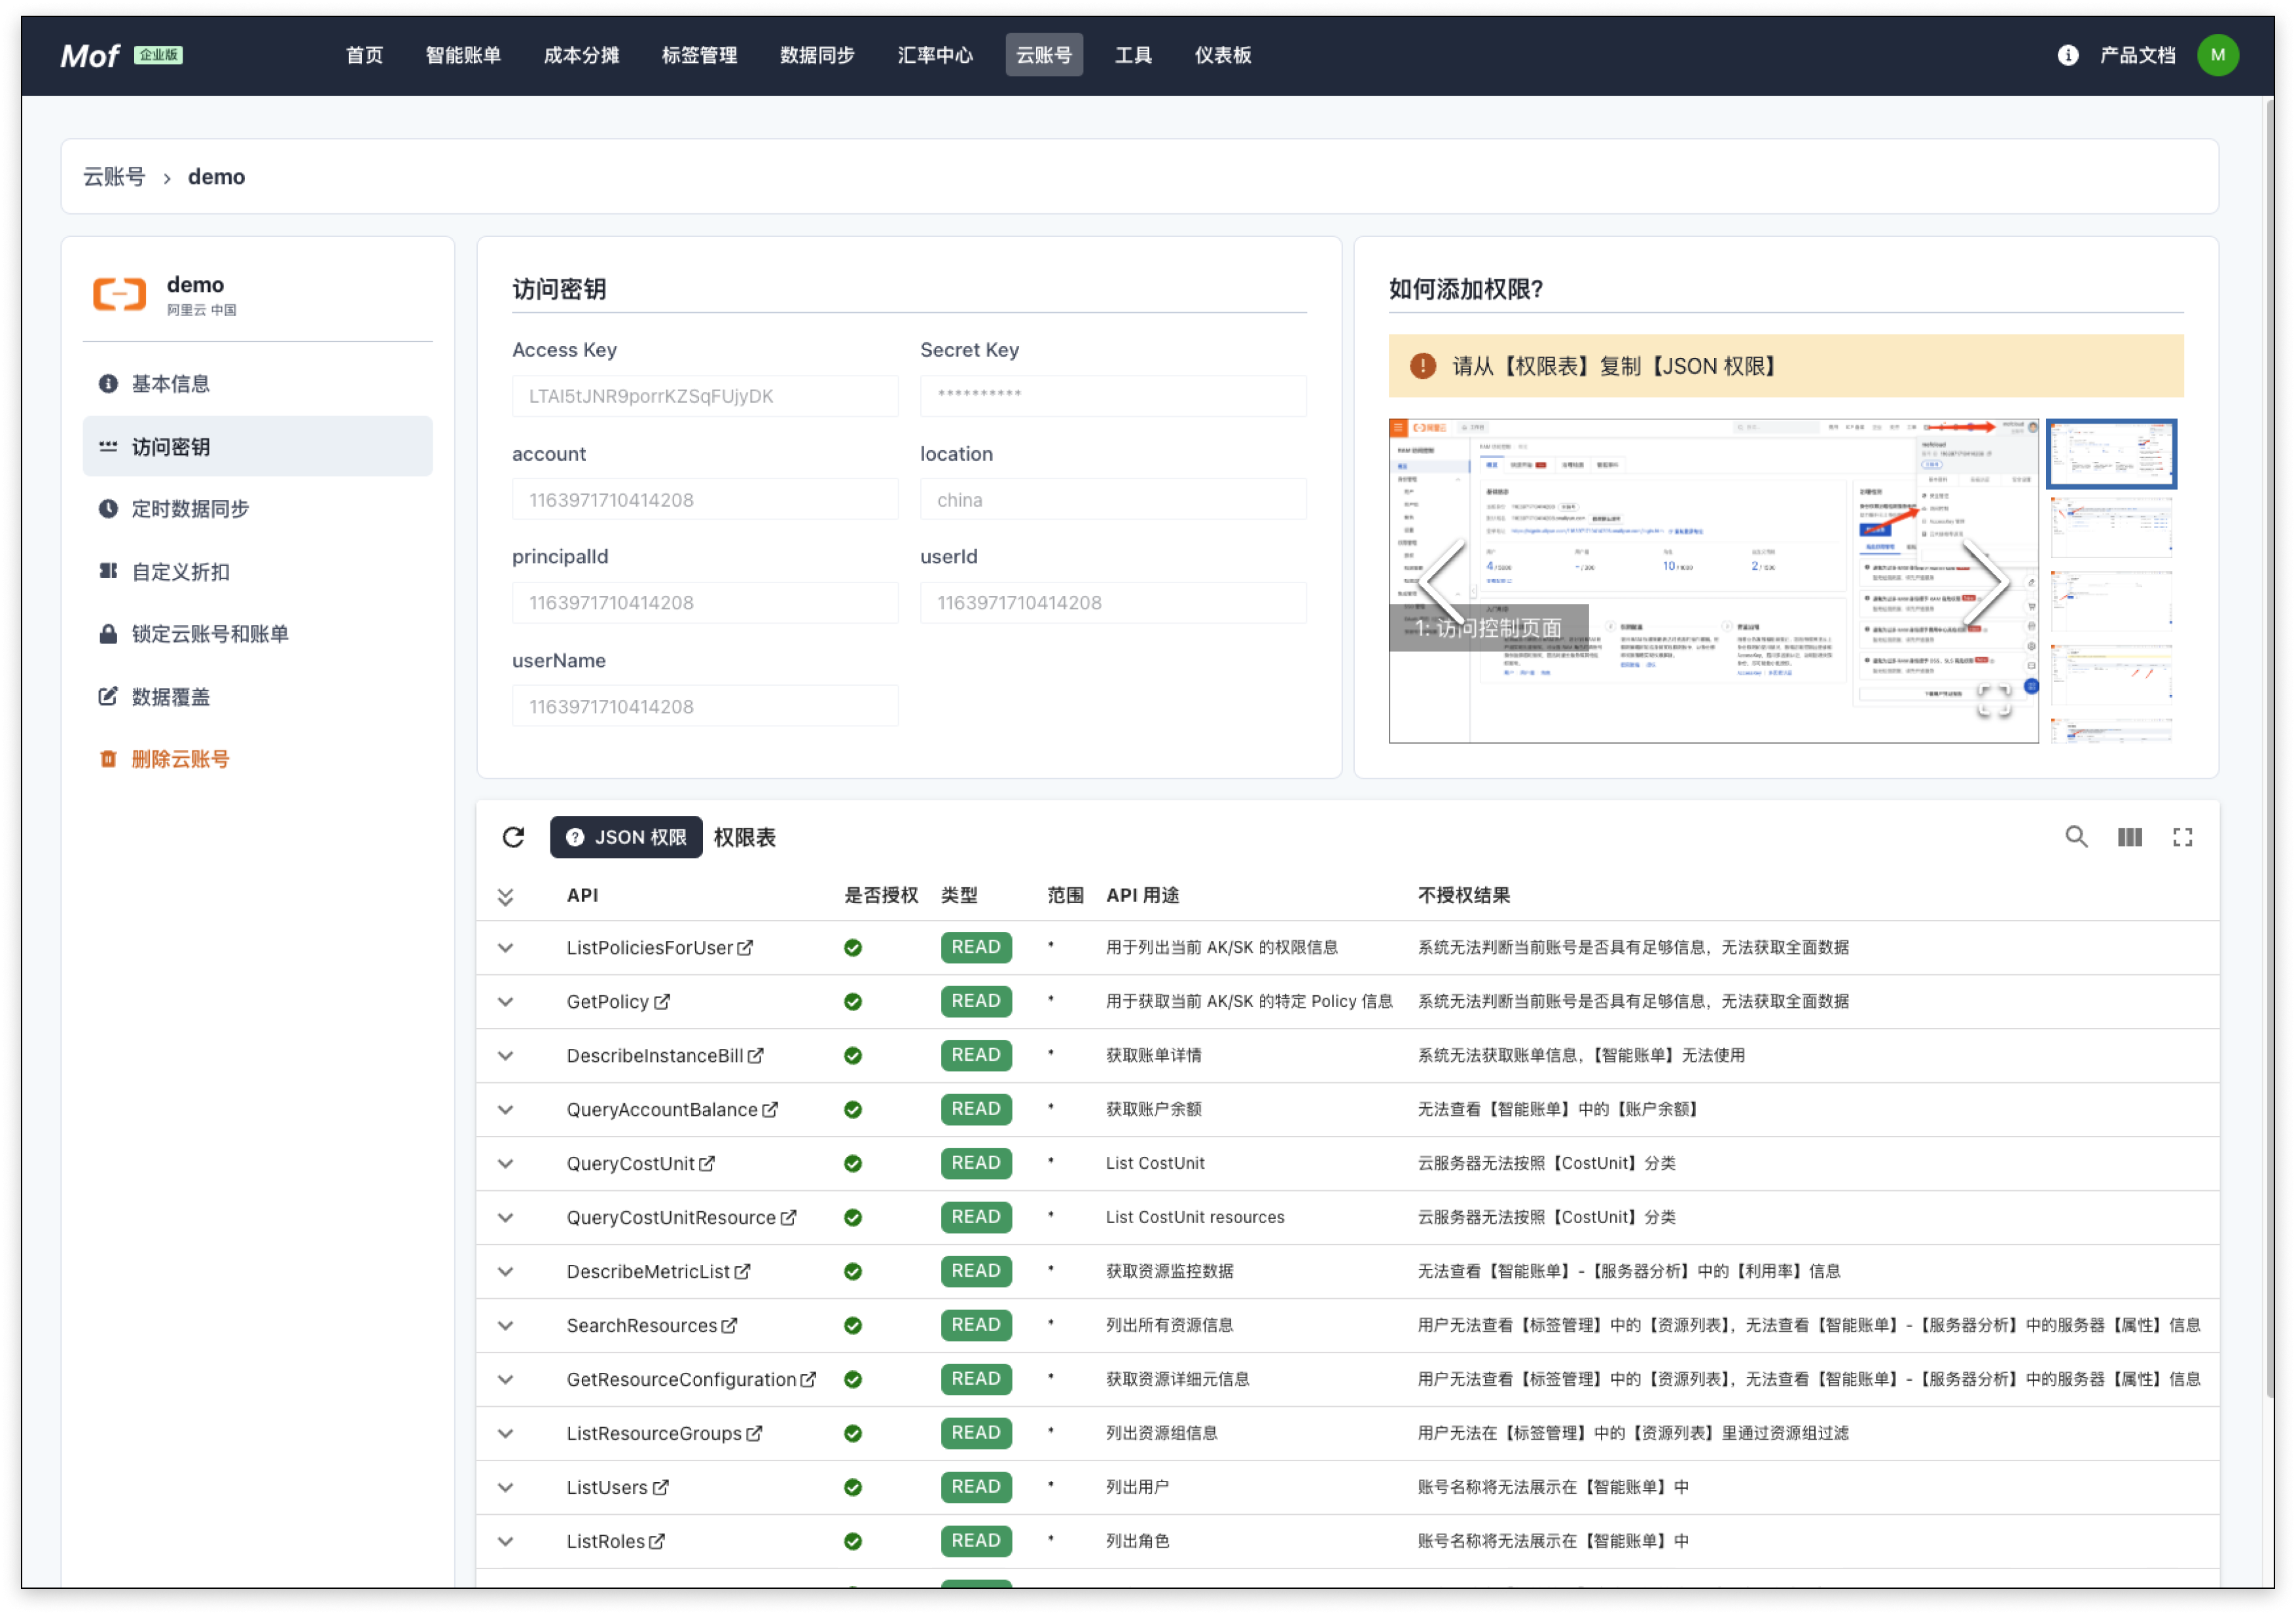Toggle the permissions table fullscreen icon
This screenshot has height=1615, width=2296.
pyautogui.click(x=2182, y=837)
